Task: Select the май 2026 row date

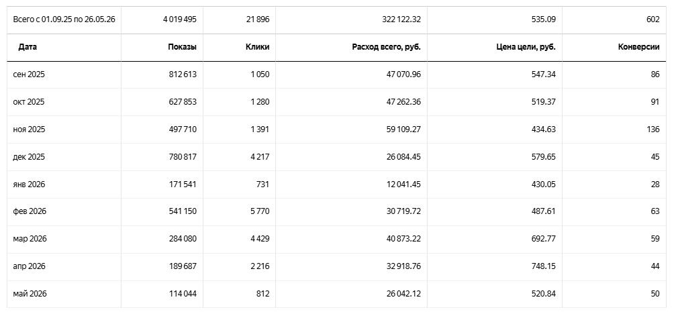Action: [30, 294]
